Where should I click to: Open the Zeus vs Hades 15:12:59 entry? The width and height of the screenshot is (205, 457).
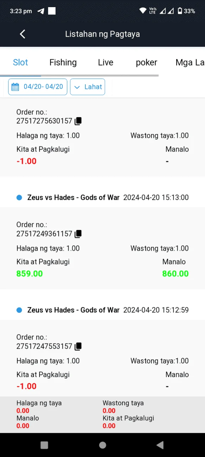(102, 310)
